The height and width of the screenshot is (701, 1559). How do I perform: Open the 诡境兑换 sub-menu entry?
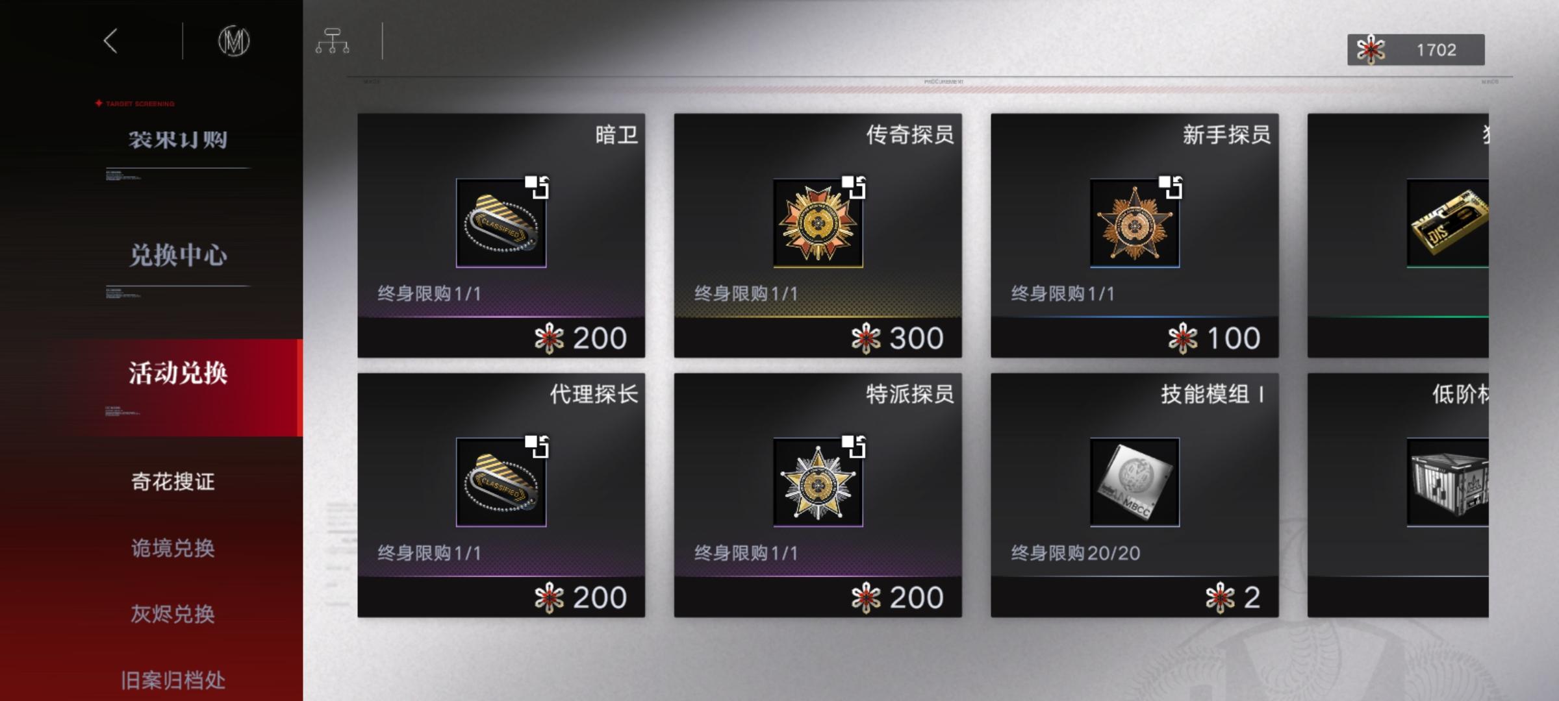click(x=173, y=548)
